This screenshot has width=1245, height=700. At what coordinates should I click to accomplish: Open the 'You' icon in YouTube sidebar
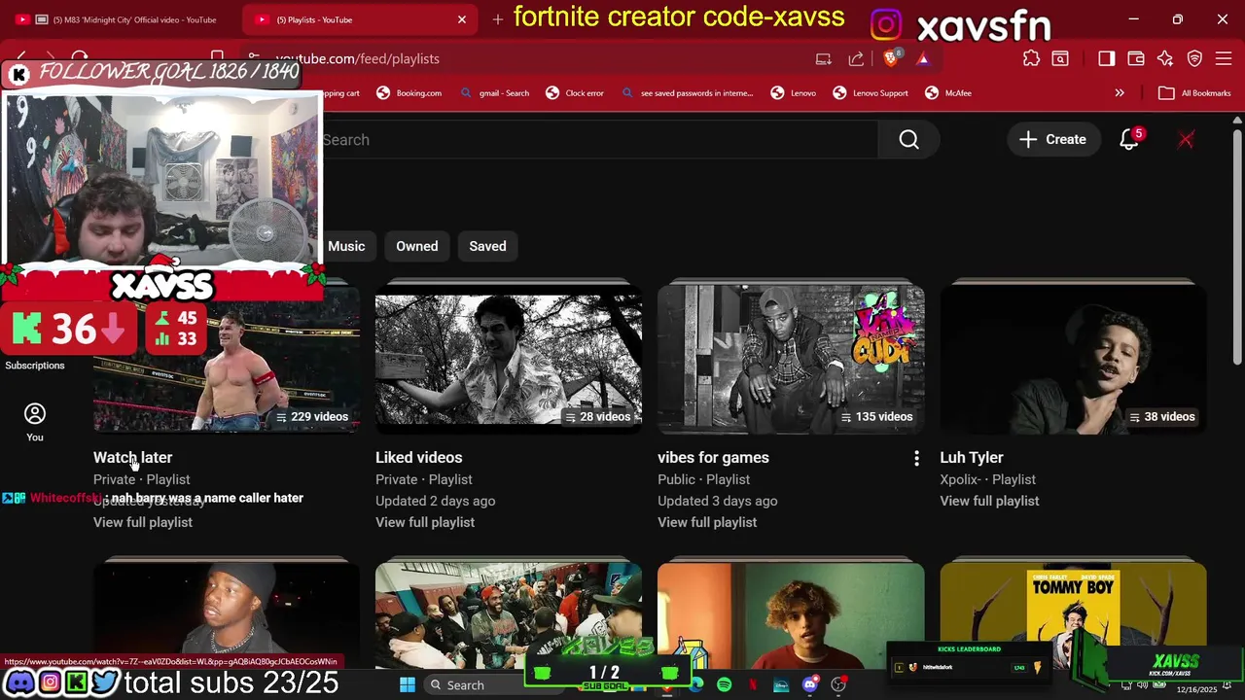click(35, 423)
